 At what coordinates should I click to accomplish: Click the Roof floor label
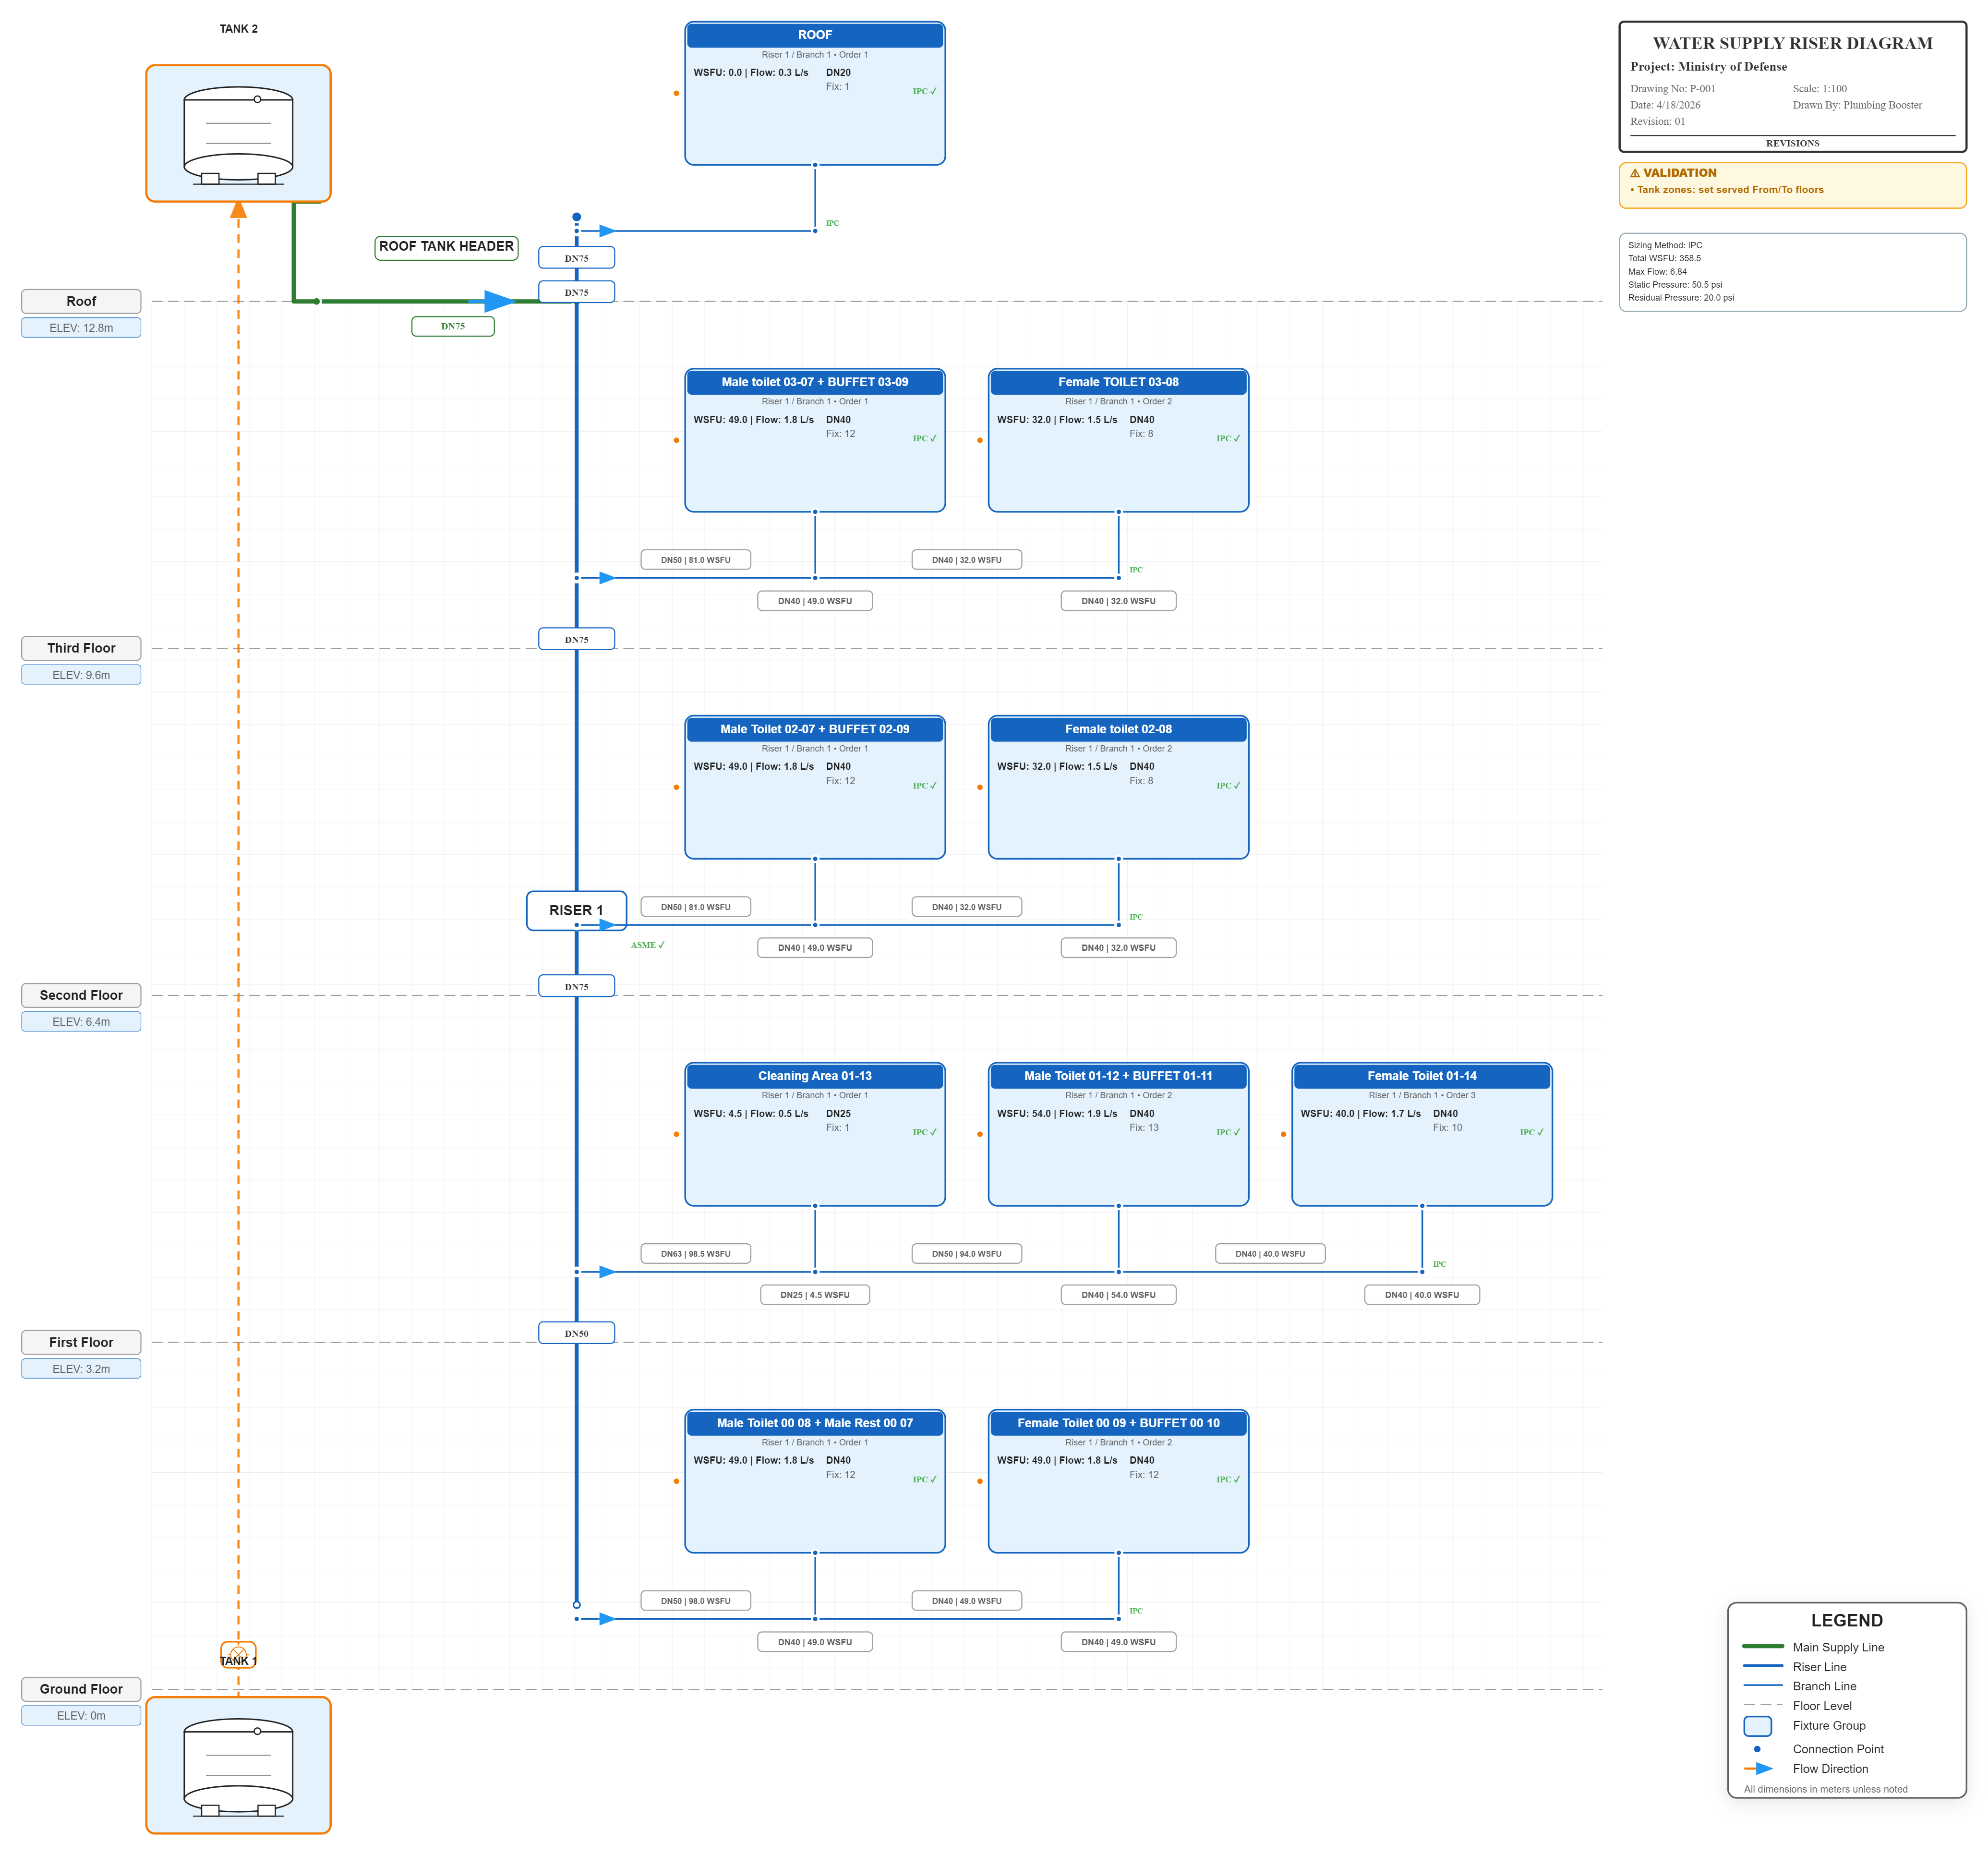tap(81, 301)
